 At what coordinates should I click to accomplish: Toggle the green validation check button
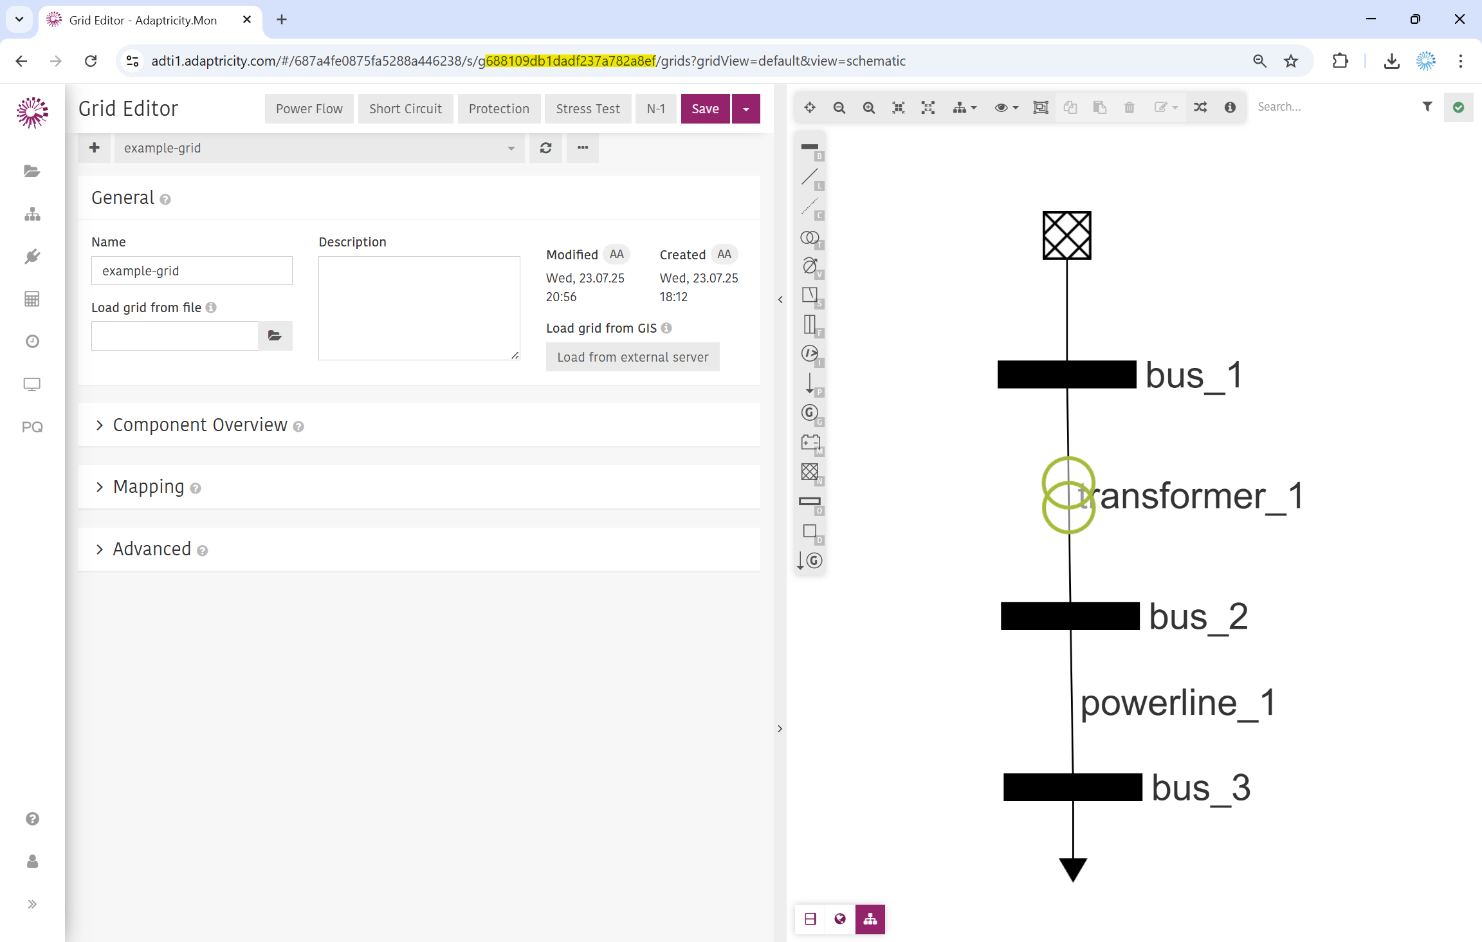(1458, 107)
